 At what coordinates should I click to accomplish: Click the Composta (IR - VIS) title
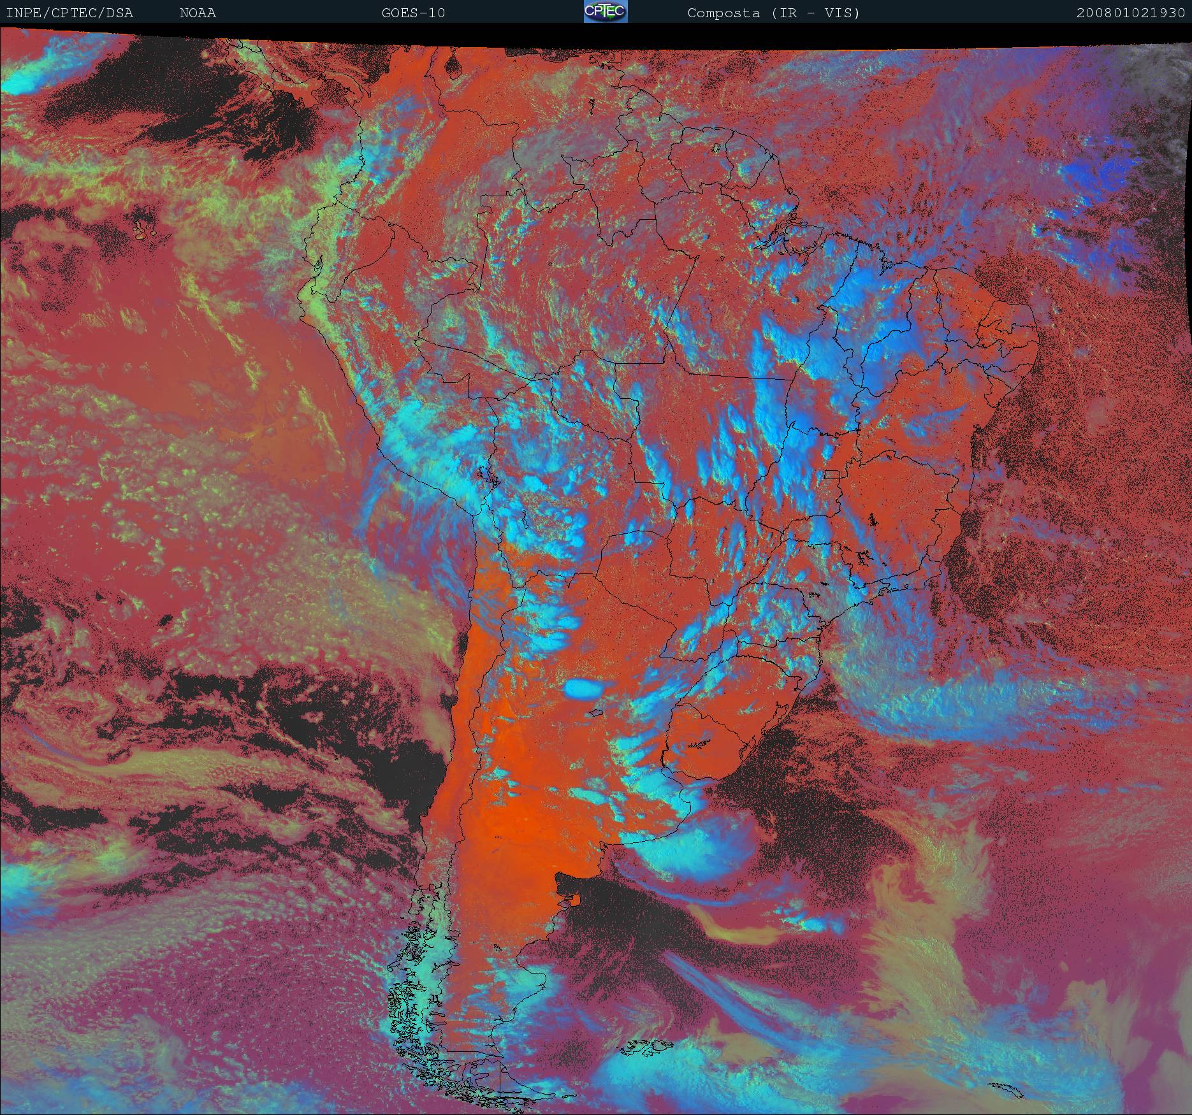(773, 13)
